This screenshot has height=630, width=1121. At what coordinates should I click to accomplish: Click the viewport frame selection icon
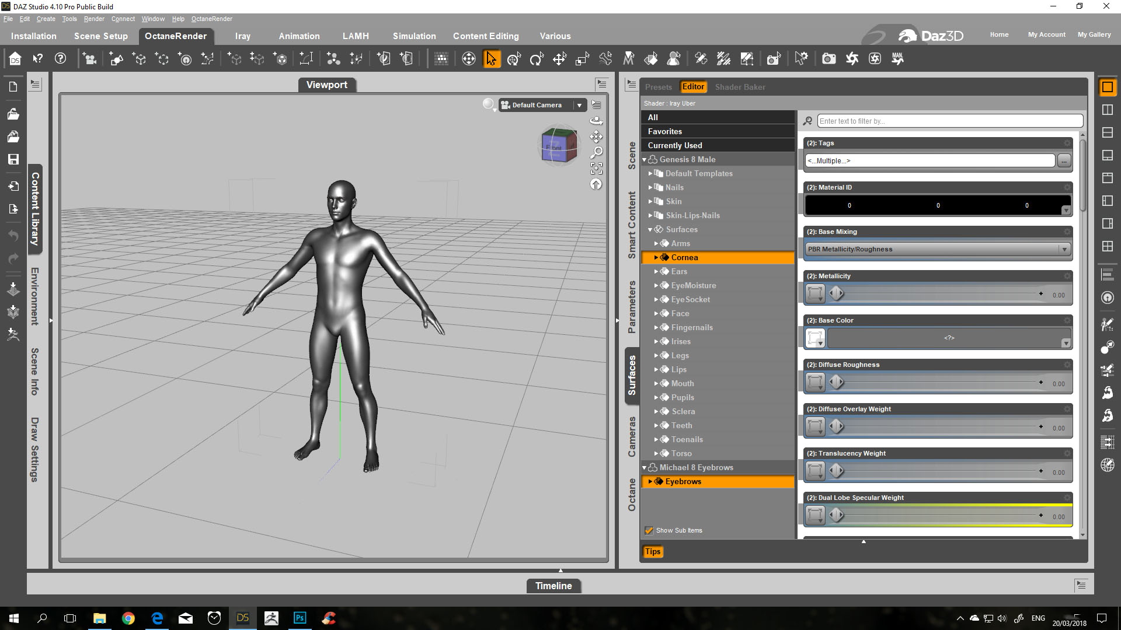(596, 169)
